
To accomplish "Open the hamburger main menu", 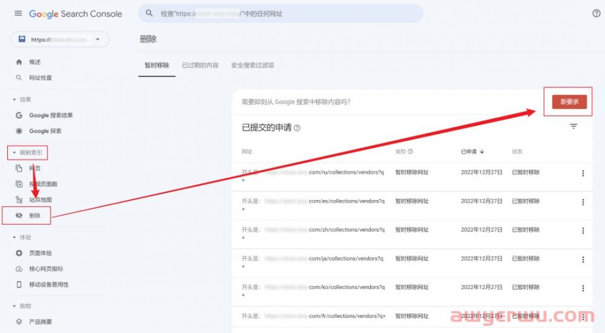I will point(18,13).
